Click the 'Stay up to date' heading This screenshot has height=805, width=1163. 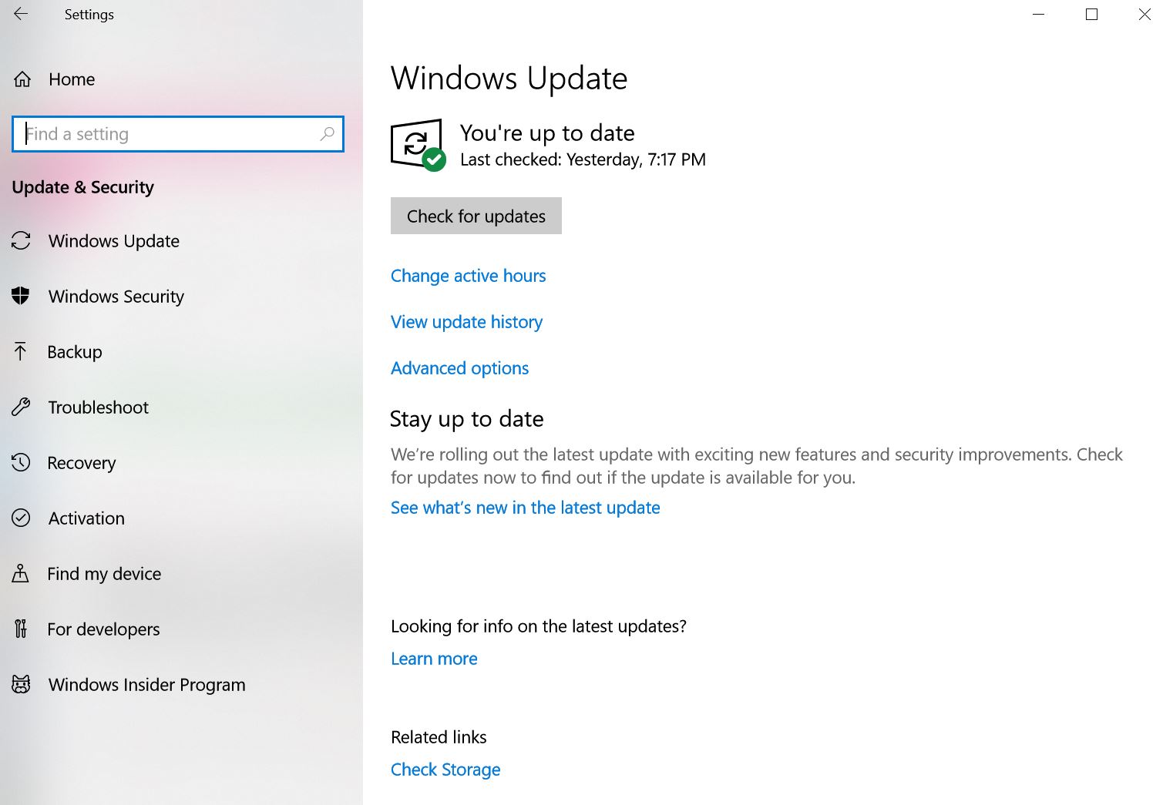click(466, 419)
